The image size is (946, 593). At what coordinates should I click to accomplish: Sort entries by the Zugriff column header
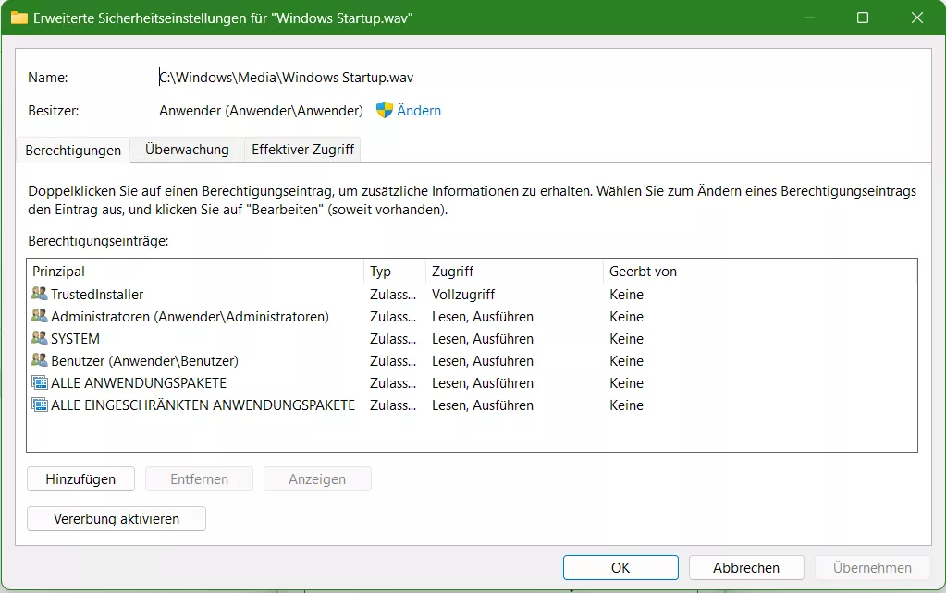point(514,272)
